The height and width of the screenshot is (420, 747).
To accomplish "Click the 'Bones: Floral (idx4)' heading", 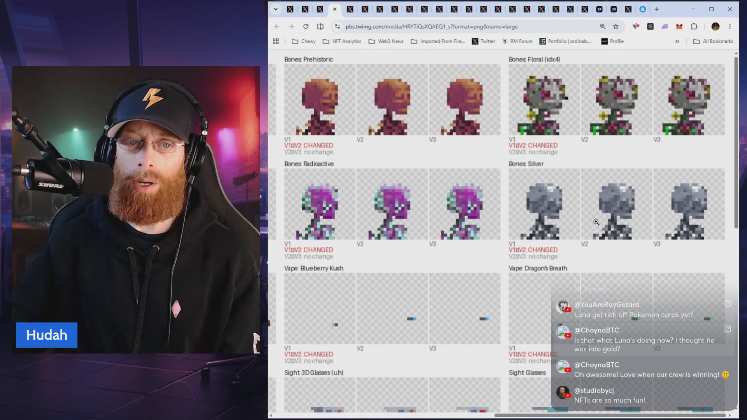I will point(534,59).
